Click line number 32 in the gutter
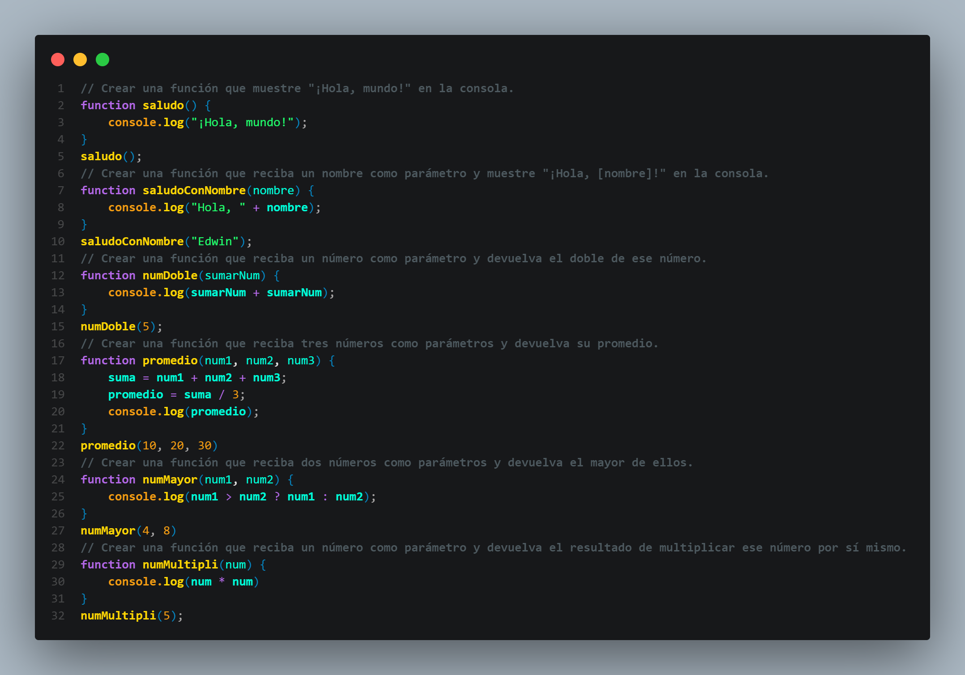This screenshot has width=965, height=675. 58,616
